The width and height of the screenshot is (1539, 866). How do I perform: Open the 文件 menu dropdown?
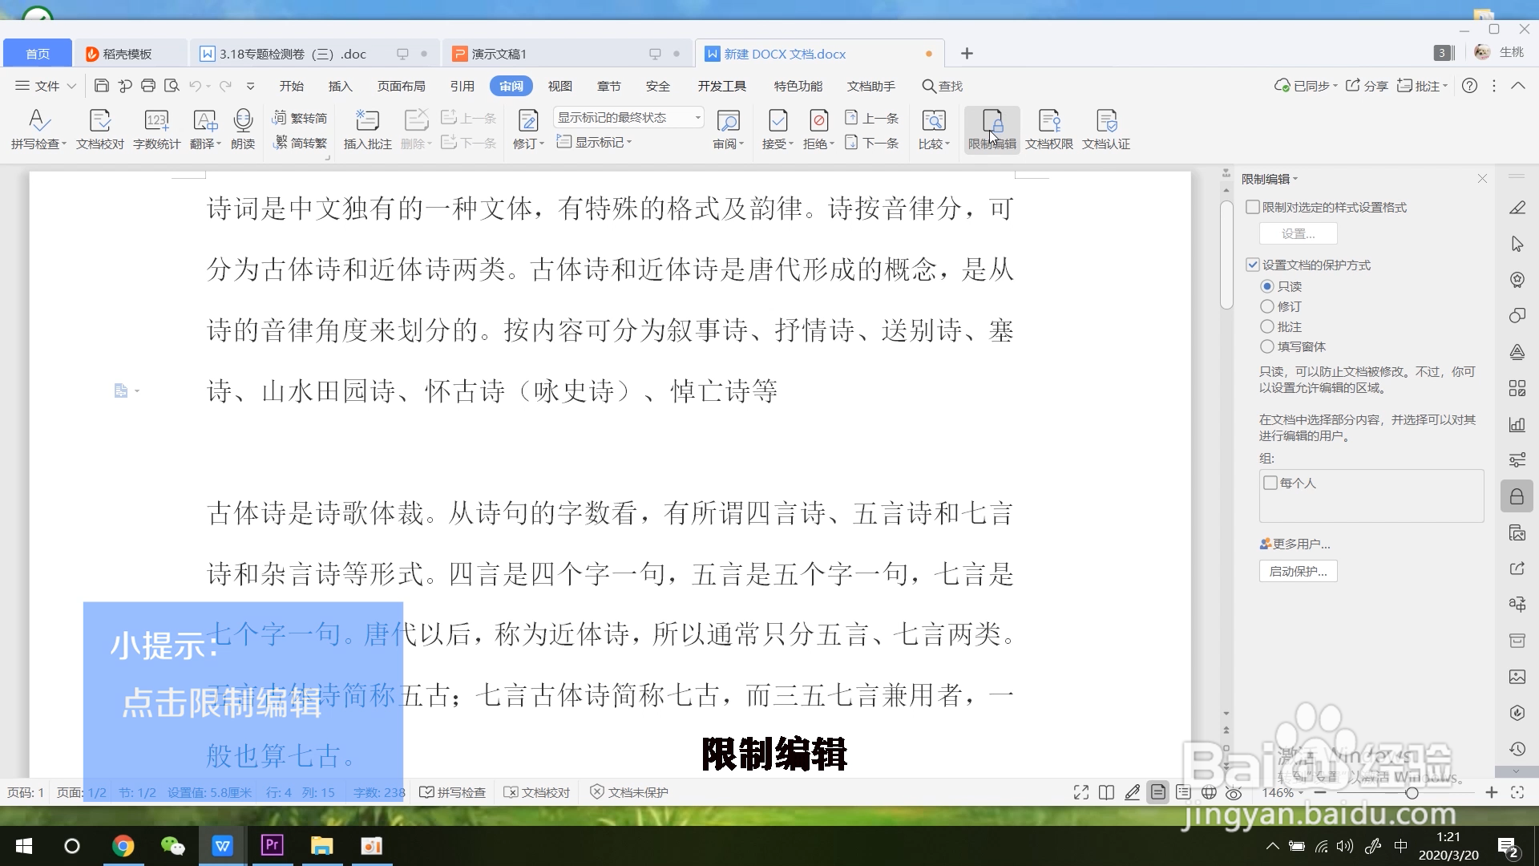point(46,86)
